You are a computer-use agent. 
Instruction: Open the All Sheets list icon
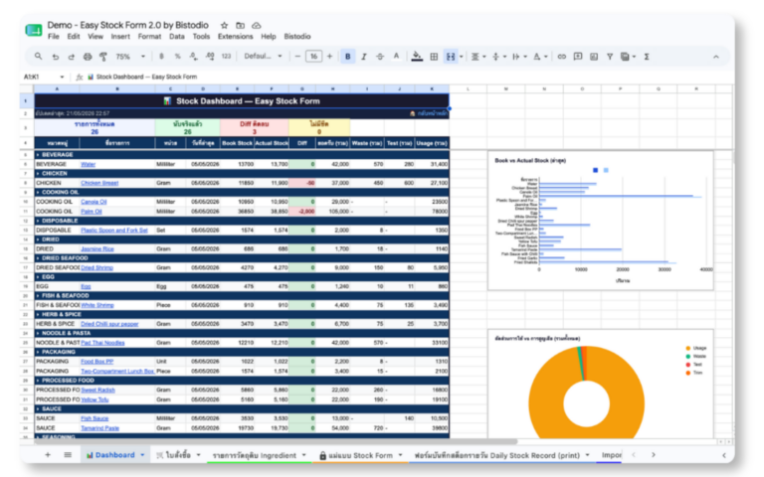pos(68,454)
